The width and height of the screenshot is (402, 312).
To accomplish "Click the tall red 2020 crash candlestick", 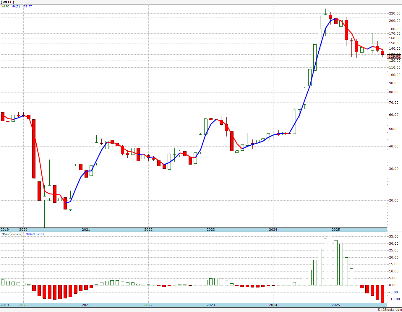I will point(34,149).
